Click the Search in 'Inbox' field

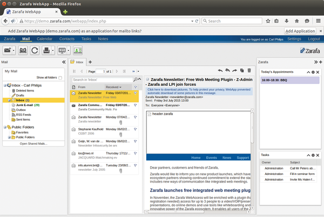102,80
